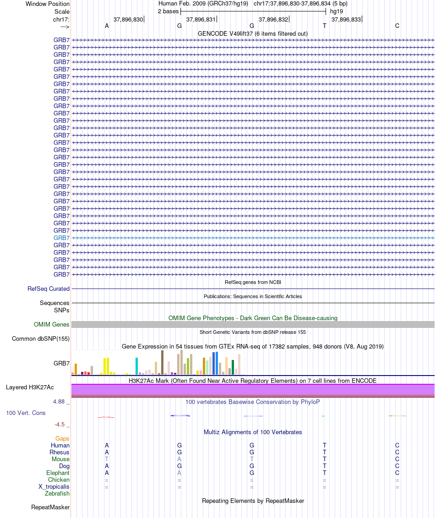This screenshot has height=518, width=435.
Task: Click the tall dark-brown GTEx expression bar
Action: coord(162,362)
